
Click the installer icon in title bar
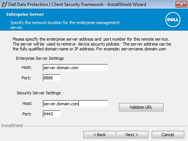[4, 4]
